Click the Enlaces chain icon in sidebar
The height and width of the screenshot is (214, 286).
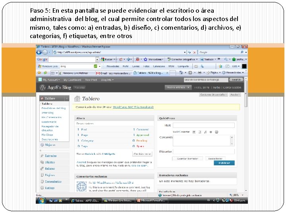(42, 168)
